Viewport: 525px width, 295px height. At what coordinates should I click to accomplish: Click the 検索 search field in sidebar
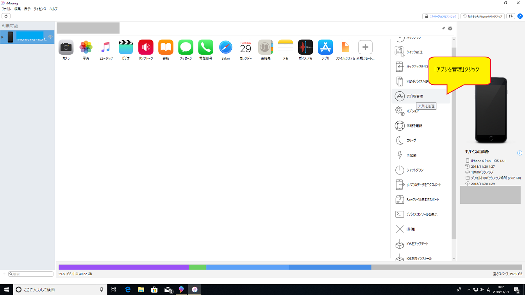[x=31, y=274]
